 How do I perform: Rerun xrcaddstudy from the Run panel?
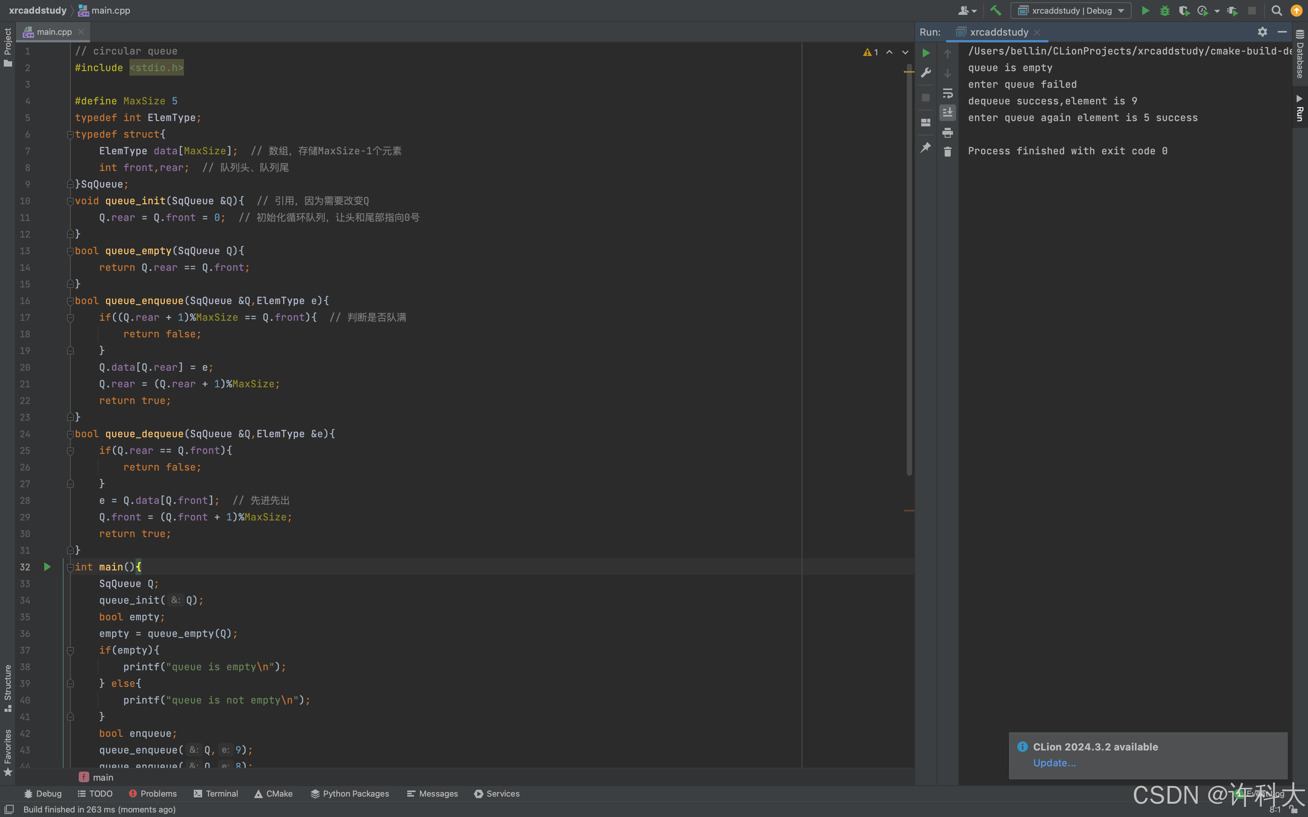point(926,53)
